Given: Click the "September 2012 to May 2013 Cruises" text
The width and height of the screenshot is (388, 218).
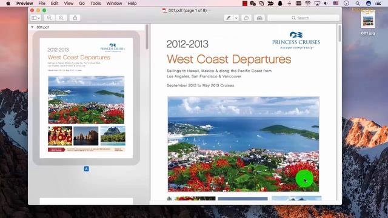Looking at the screenshot, I should [201, 85].
